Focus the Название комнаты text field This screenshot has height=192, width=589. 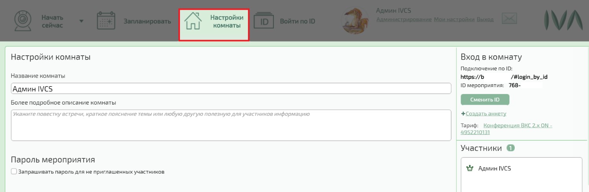pos(231,89)
